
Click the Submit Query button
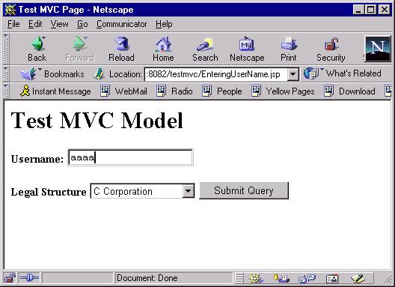[x=244, y=190]
